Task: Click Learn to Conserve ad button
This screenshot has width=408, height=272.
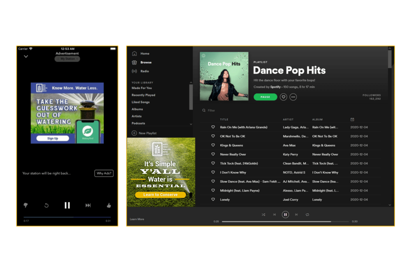Action: 160,195
